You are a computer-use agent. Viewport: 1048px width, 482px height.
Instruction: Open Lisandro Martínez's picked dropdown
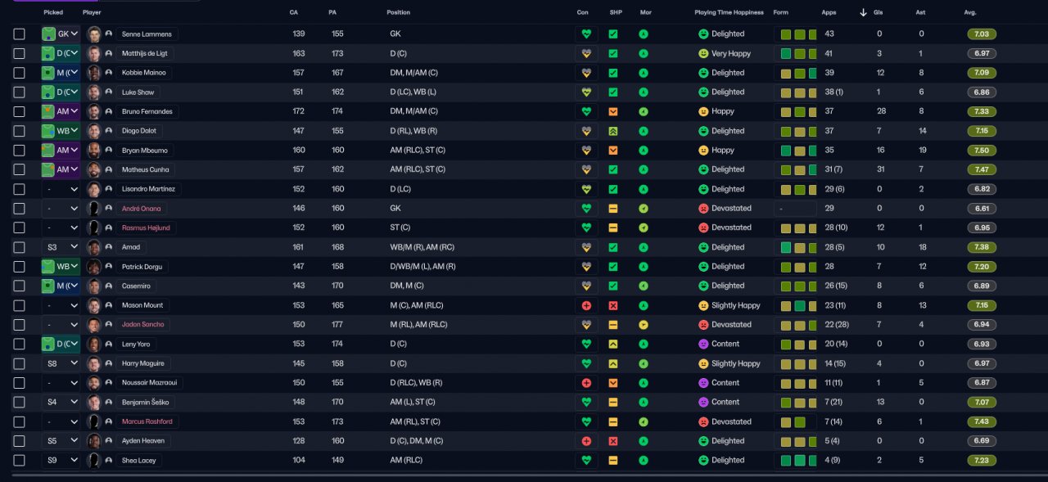(61, 189)
